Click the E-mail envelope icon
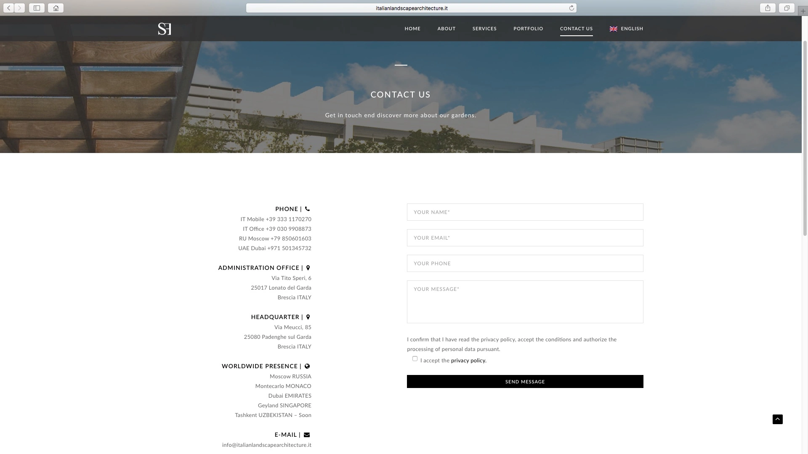The height and width of the screenshot is (454, 808). pos(307,435)
